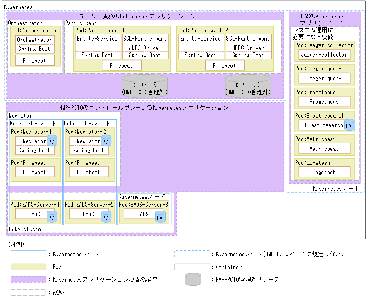
Task: Select the purple responsibility-boundary swatch in legend
Action: (x=29, y=280)
